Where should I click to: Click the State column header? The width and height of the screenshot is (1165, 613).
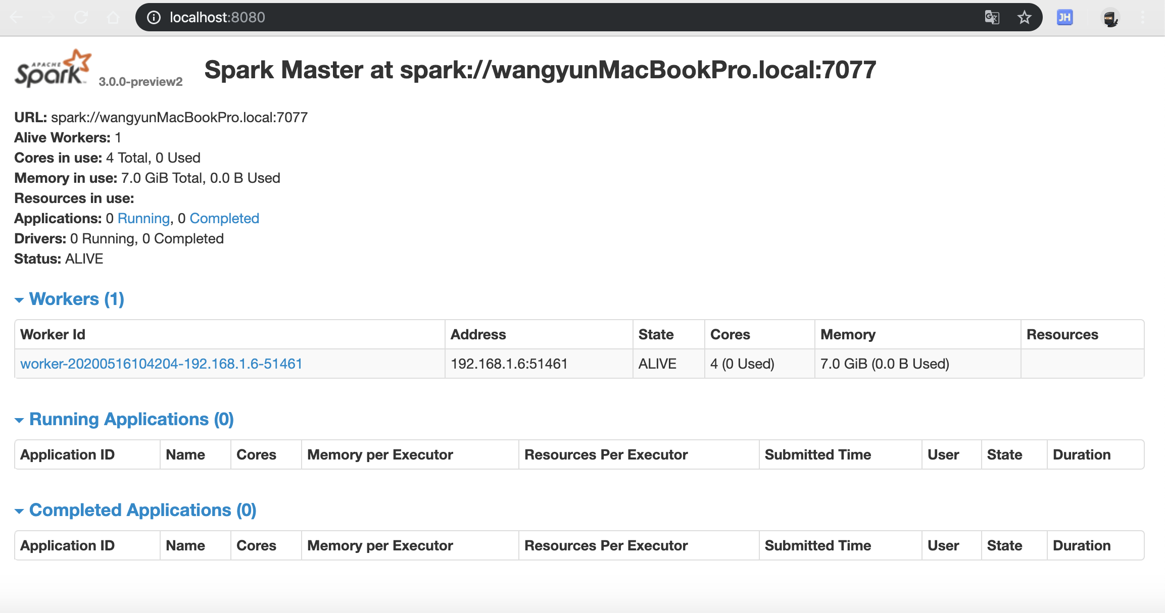point(655,334)
